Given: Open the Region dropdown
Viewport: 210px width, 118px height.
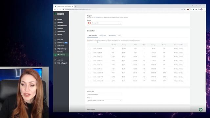Looking at the screenshot, I should [x=104, y=23].
